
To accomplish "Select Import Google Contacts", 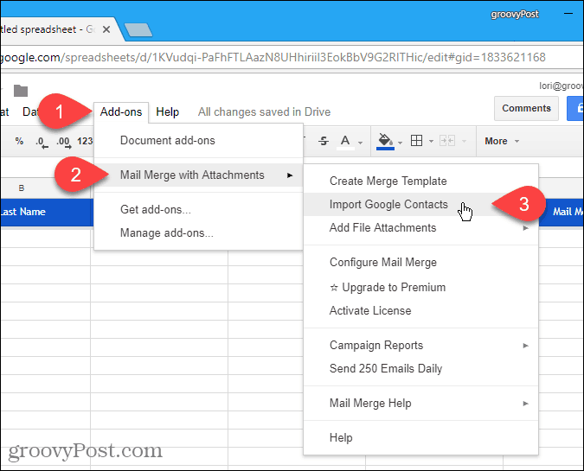I will (420, 204).
